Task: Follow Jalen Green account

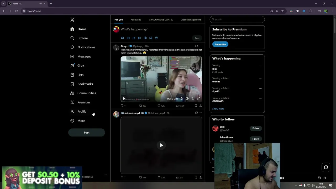Action: [x=256, y=139]
